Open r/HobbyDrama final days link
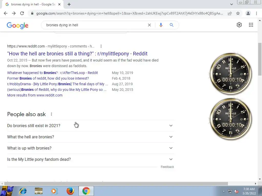Image resolution: width=262 pixels, height=196 pixels. pyautogui.click(x=58, y=84)
